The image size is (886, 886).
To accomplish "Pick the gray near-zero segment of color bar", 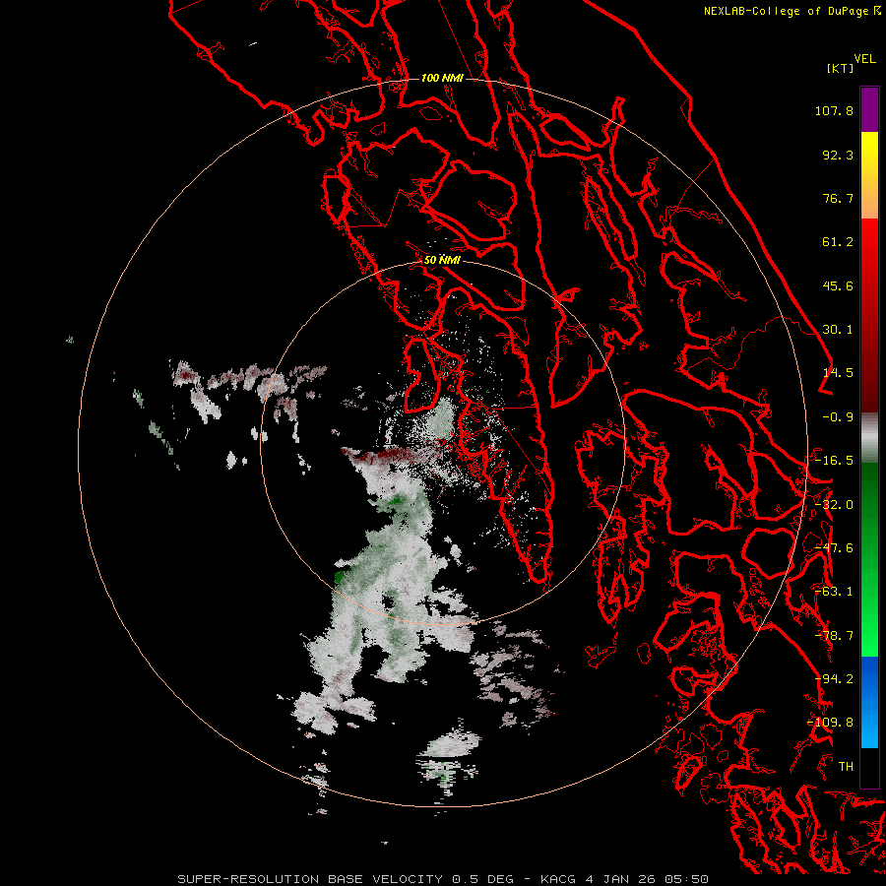I will click(869, 438).
